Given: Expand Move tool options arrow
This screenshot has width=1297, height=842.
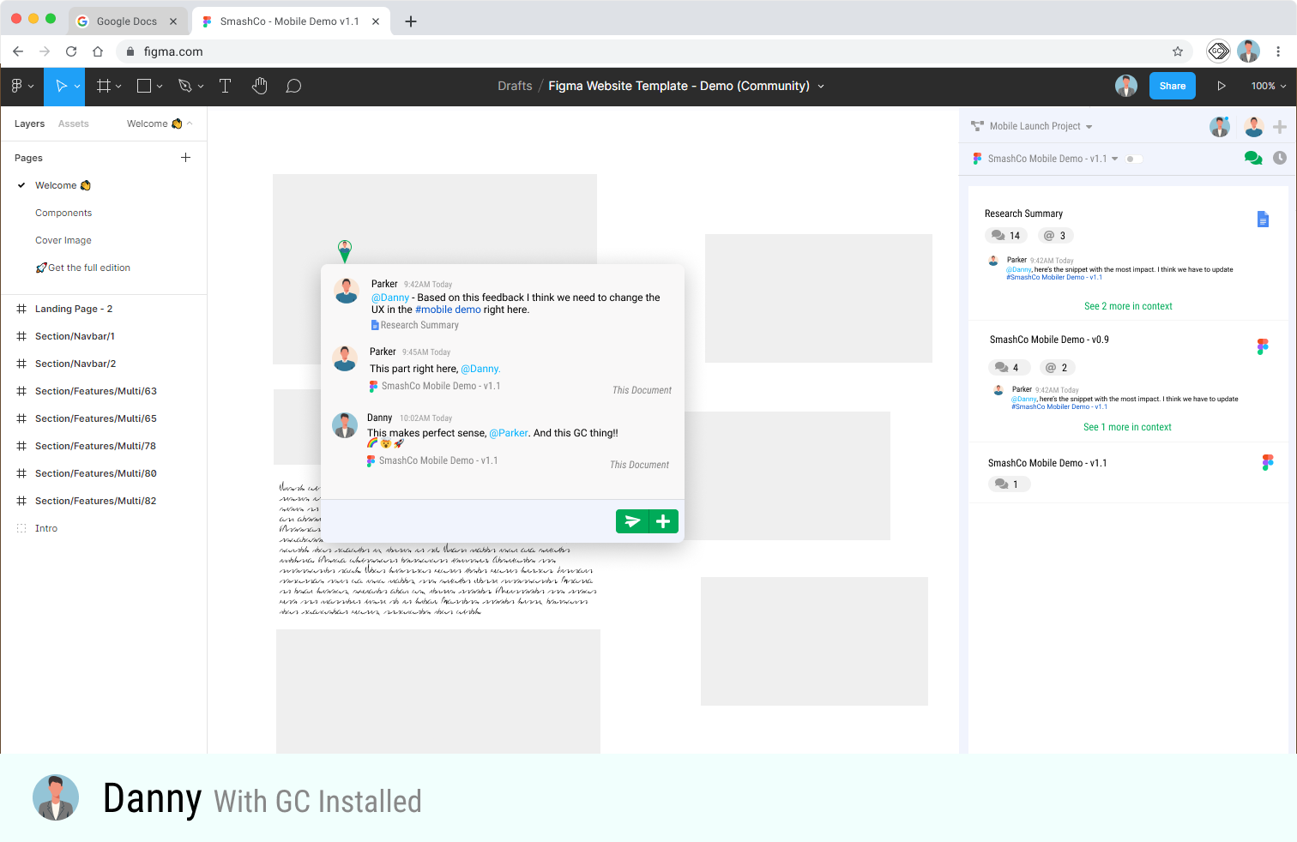Looking at the screenshot, I should tap(77, 87).
